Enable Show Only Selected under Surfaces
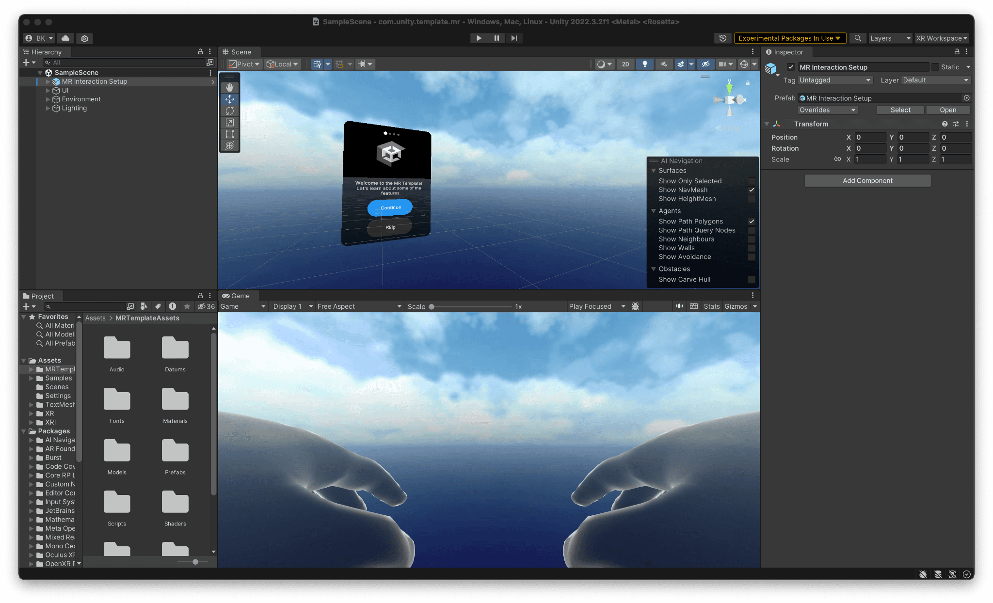The width and height of the screenshot is (993, 603). point(752,180)
